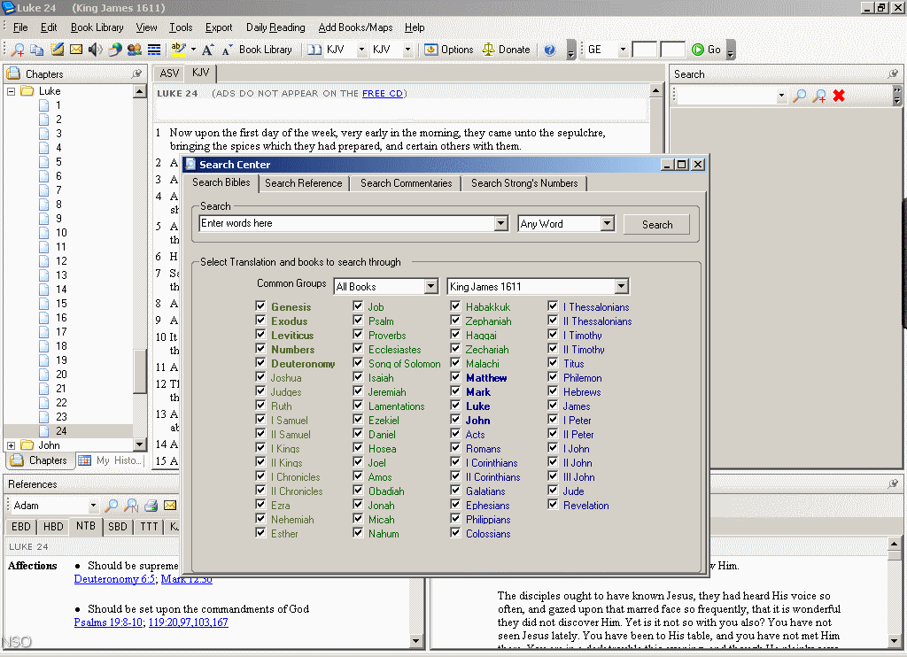Open the Any Word match type dropdown
This screenshot has width=907, height=657.
pos(607,223)
